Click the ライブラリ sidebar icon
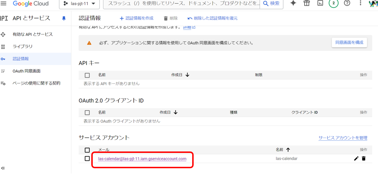Viewport: 378px width, 180px height. tap(3, 46)
